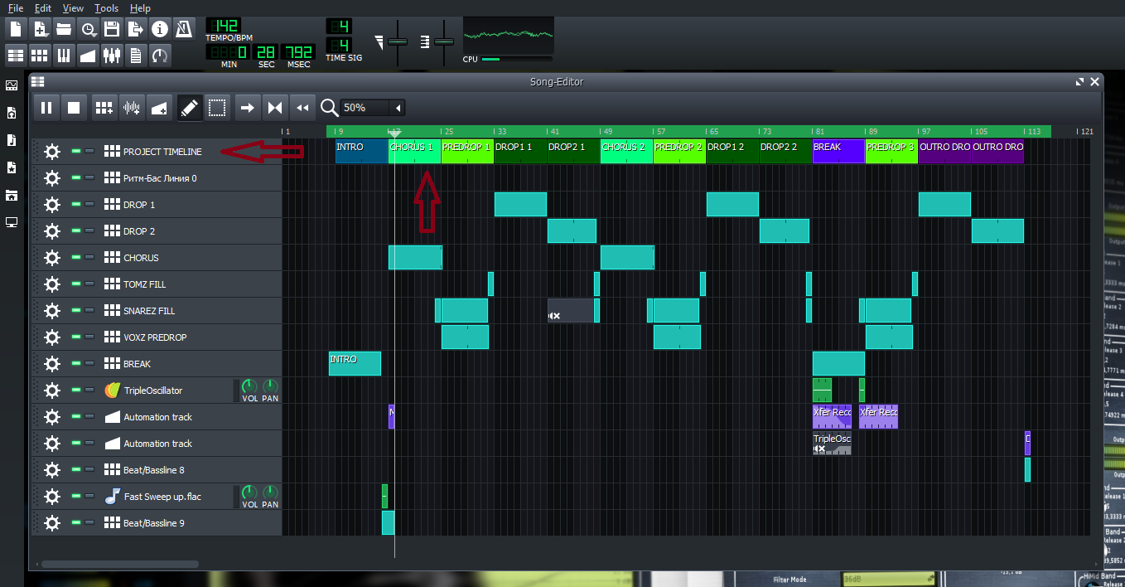Stop playback in the Song Editor
The height and width of the screenshot is (587, 1125).
[x=73, y=107]
